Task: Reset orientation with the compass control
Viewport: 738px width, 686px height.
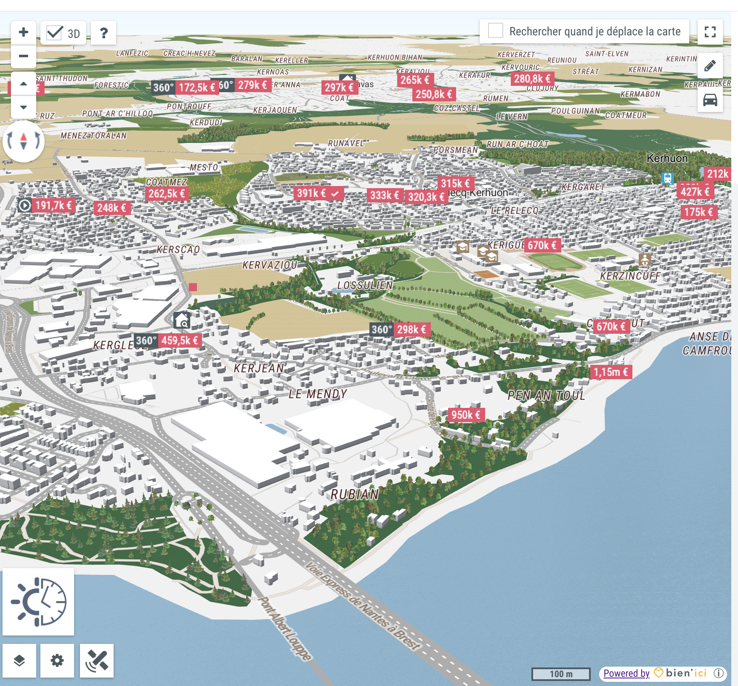Action: tap(24, 141)
